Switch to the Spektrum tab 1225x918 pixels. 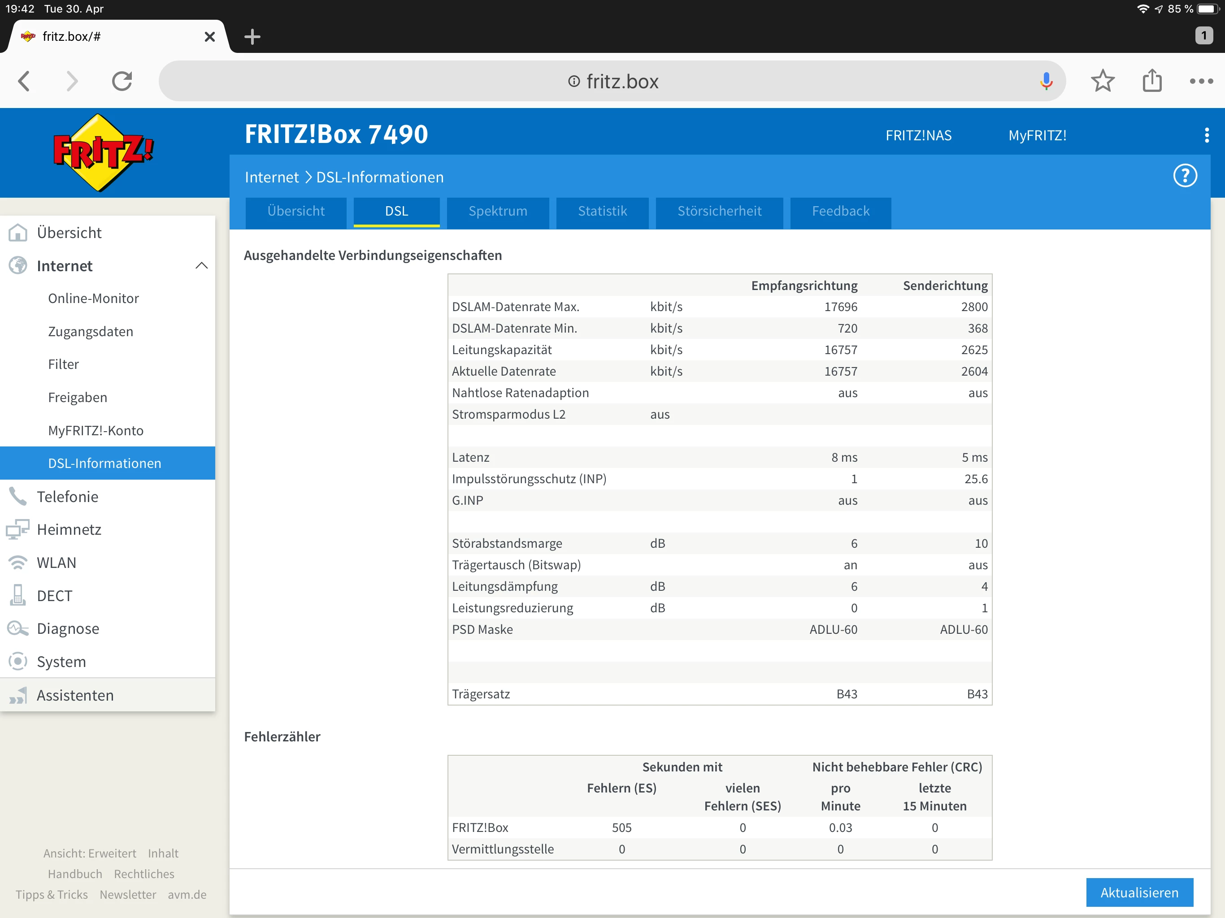click(x=497, y=211)
